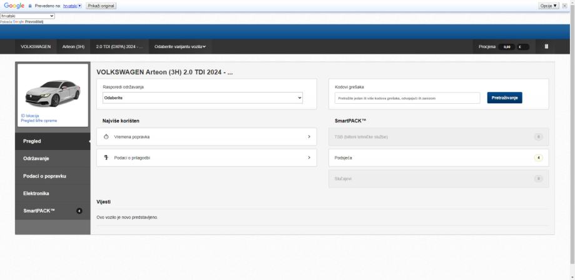575x280 pixels.
Task: Open the Rasporedi održavanja Odaberite dropdown
Action: click(x=203, y=98)
